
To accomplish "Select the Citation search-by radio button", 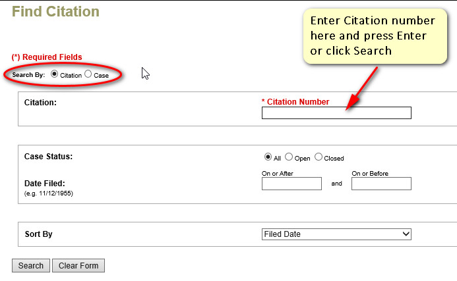I will click(x=54, y=74).
